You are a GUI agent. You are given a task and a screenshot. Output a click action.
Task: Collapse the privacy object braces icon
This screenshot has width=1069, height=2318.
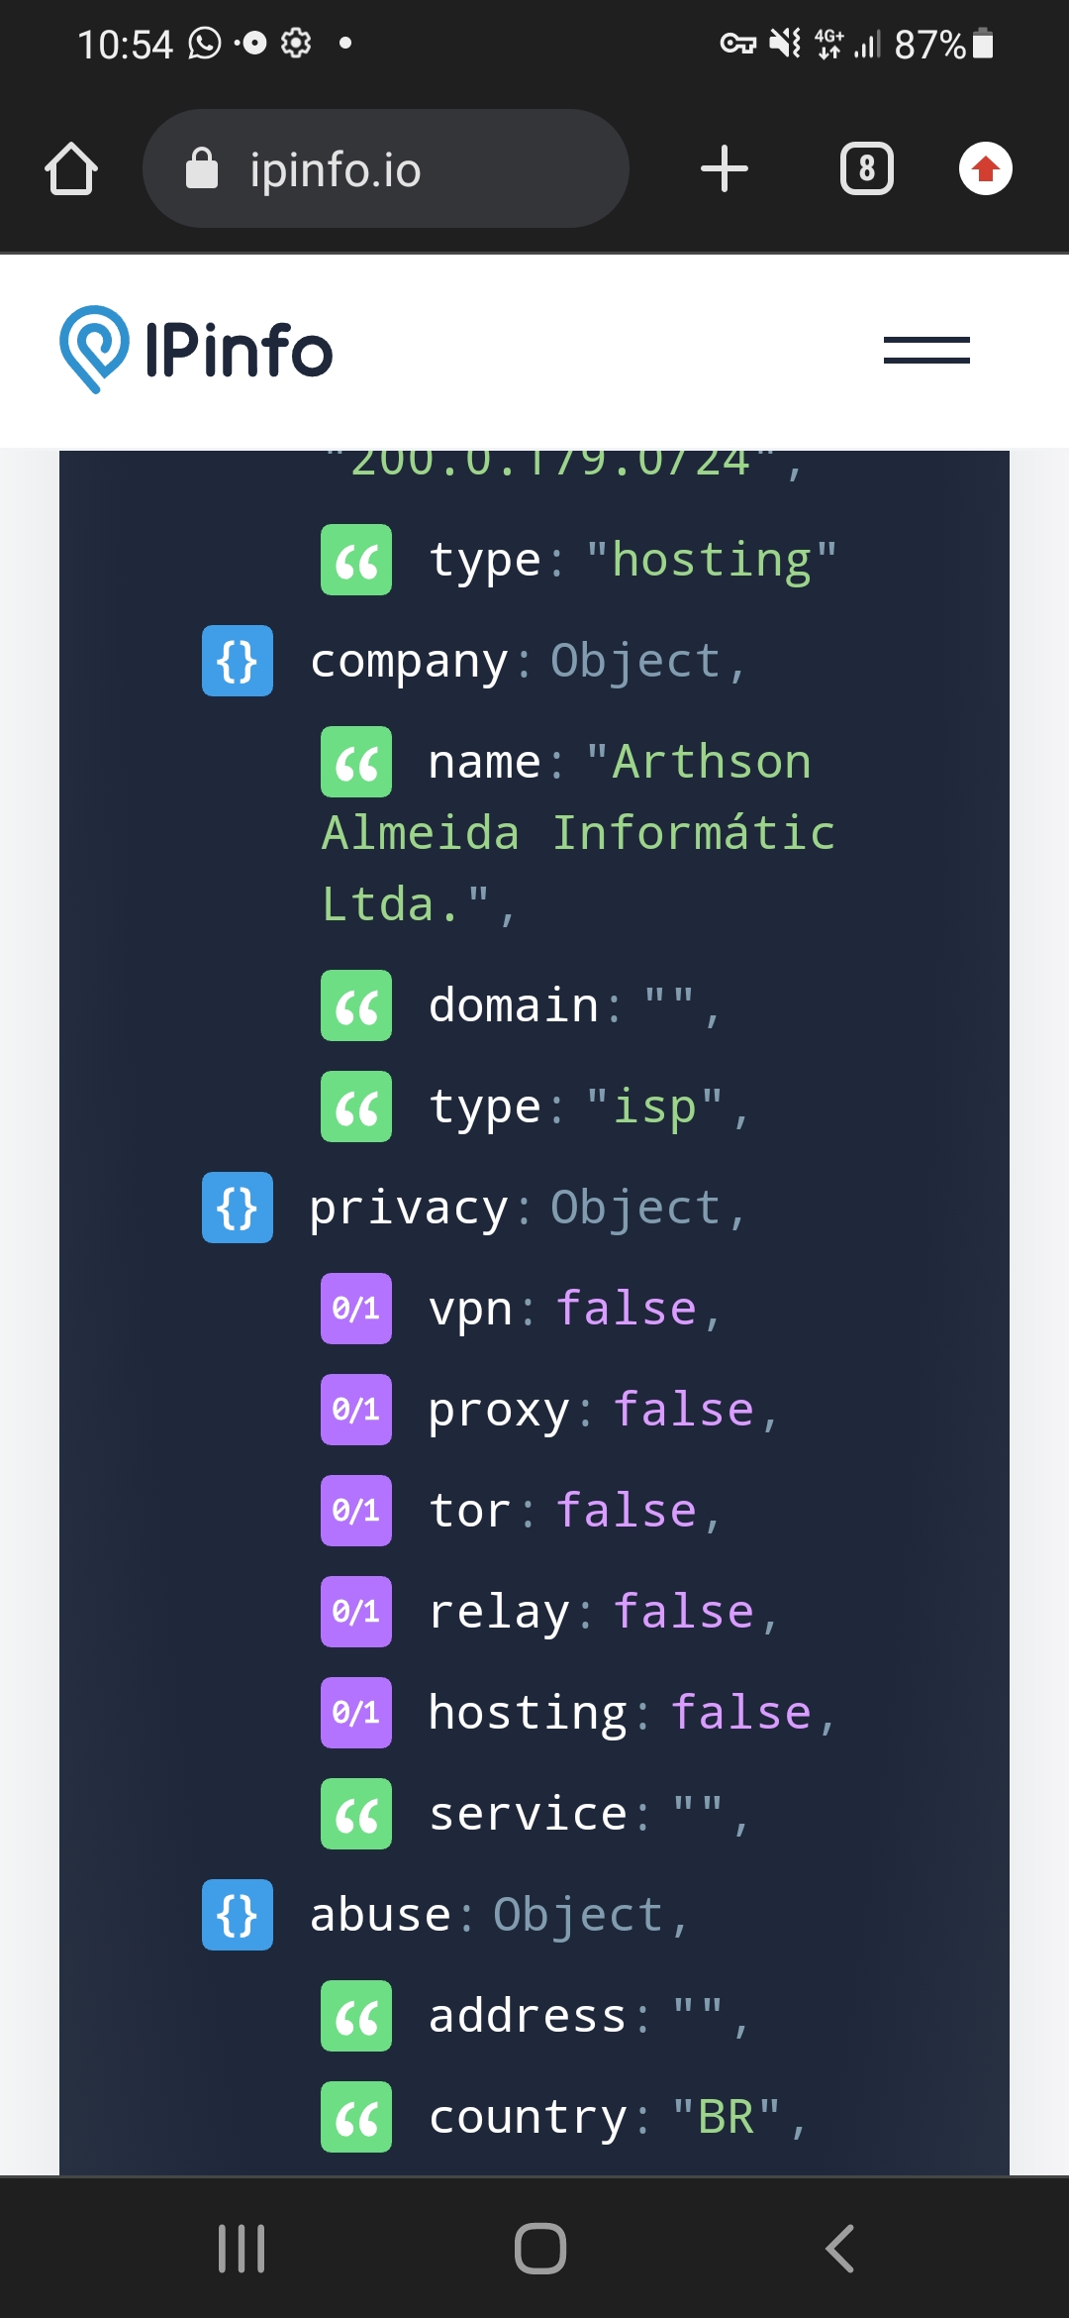238,1208
